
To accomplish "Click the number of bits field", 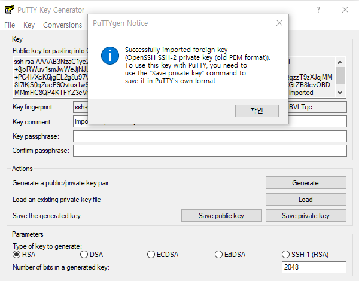I will [x=314, y=267].
